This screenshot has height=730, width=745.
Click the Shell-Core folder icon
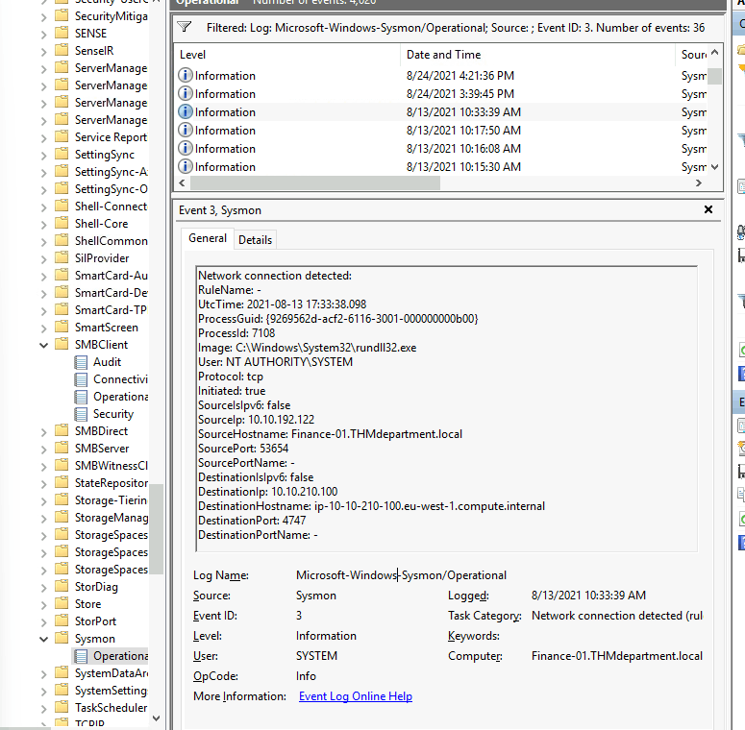pyautogui.click(x=62, y=223)
